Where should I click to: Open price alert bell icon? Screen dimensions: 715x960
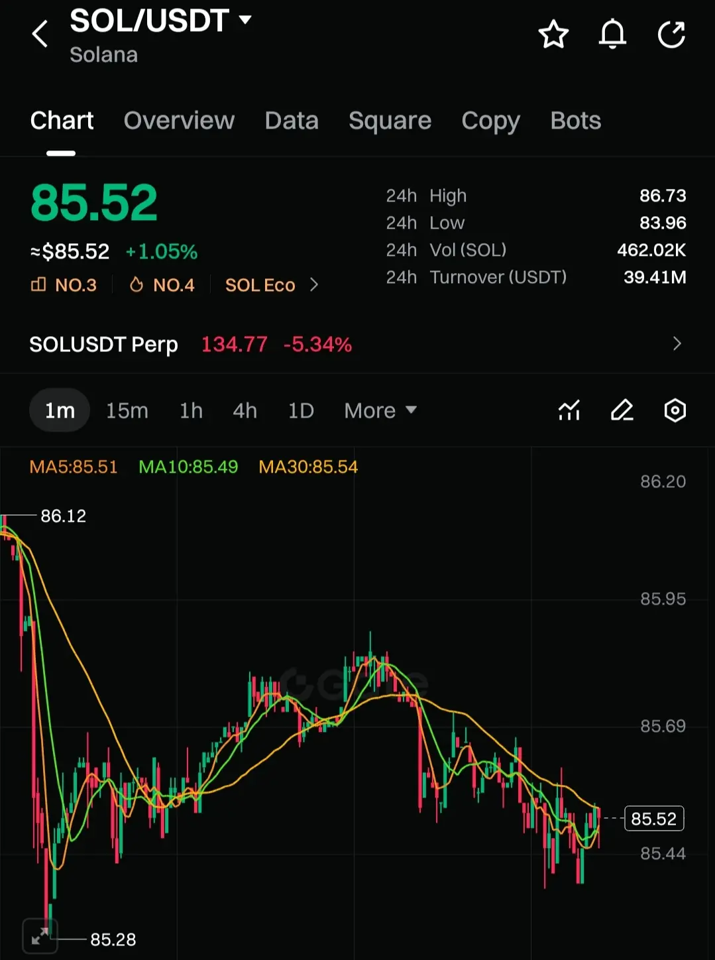[x=612, y=34]
